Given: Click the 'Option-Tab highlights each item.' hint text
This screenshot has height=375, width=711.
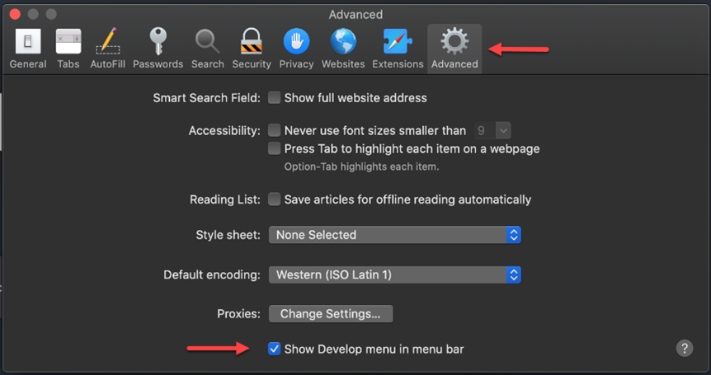Looking at the screenshot, I should tap(361, 166).
